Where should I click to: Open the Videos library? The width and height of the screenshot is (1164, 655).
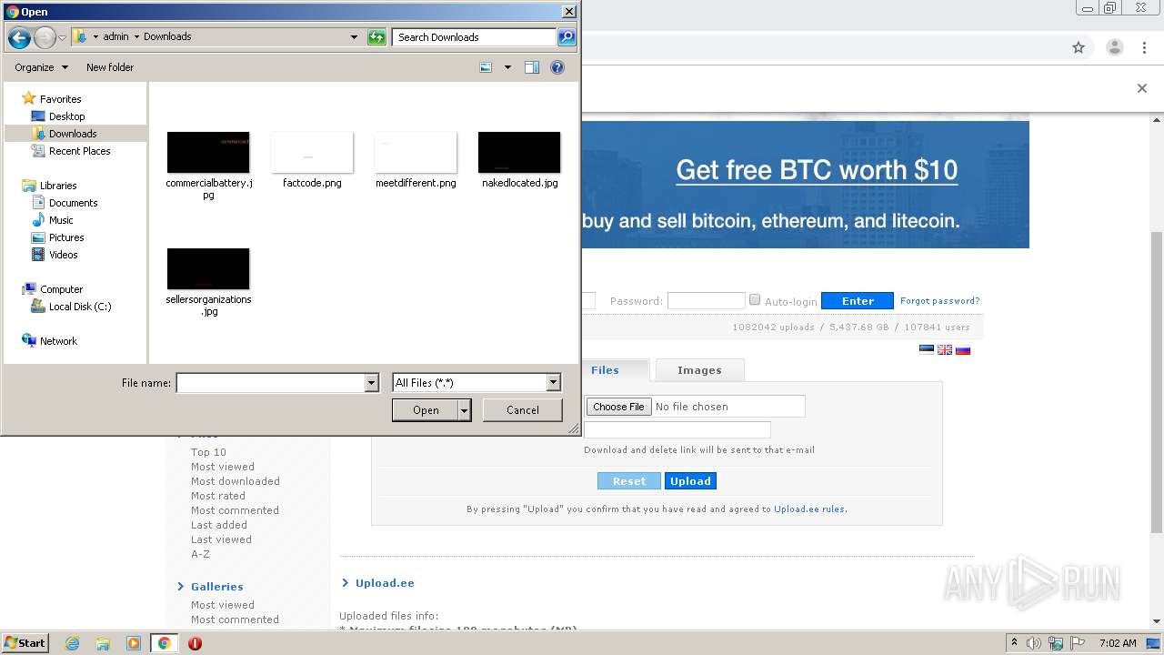[x=63, y=255]
